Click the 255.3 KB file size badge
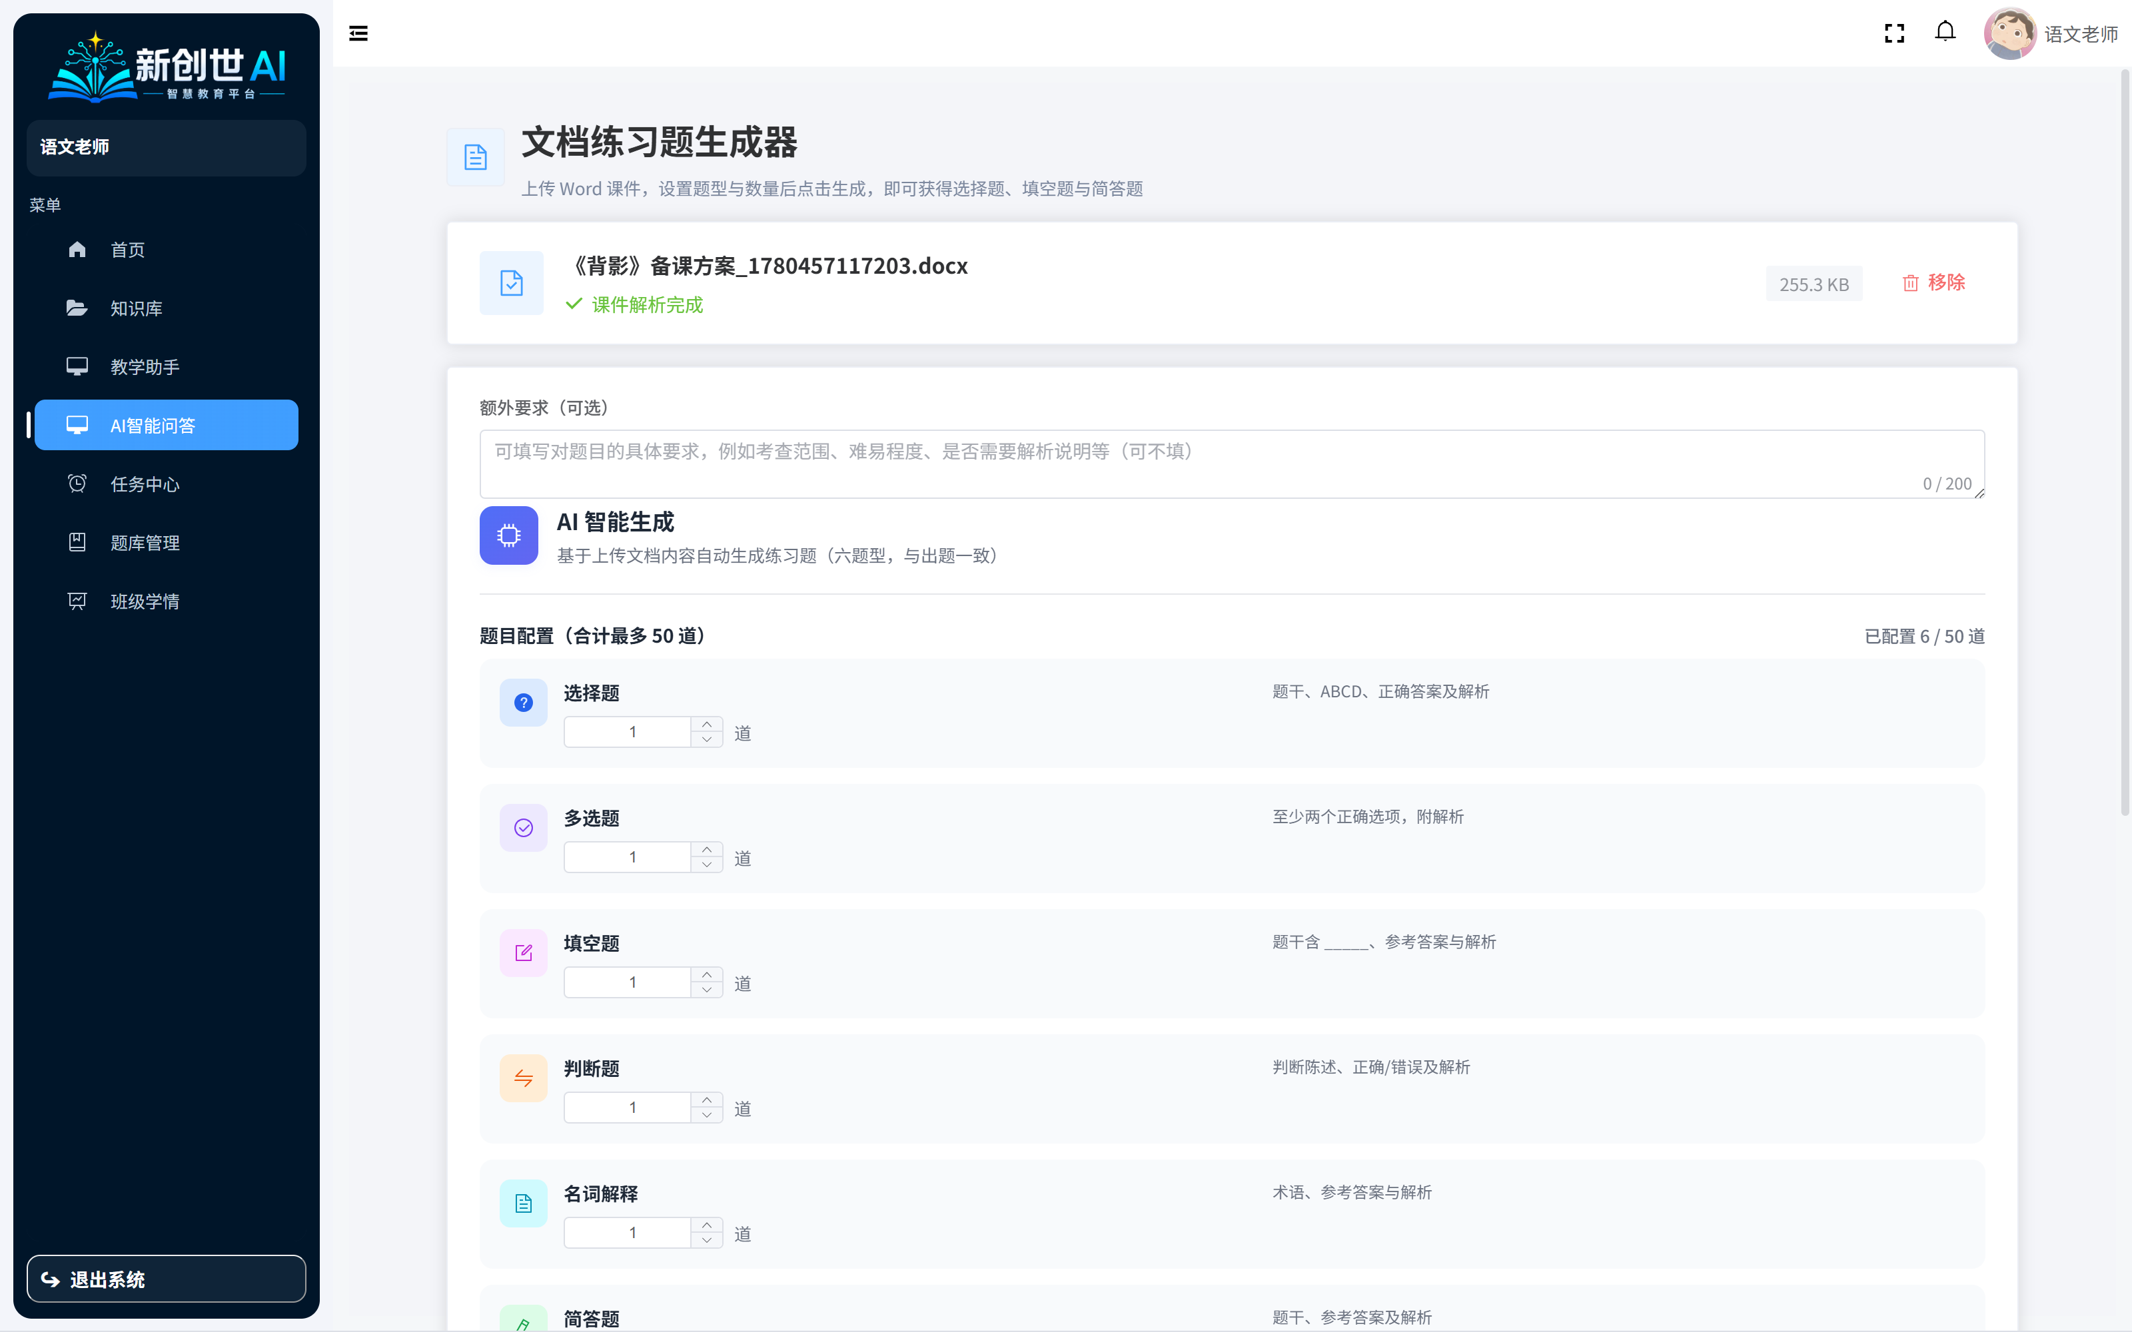2132x1332 pixels. pyautogui.click(x=1814, y=284)
